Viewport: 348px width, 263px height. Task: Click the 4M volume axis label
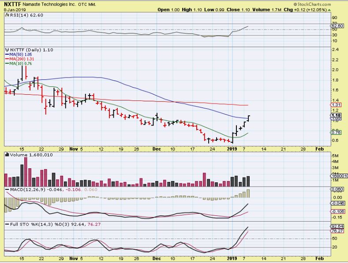pos(335,162)
